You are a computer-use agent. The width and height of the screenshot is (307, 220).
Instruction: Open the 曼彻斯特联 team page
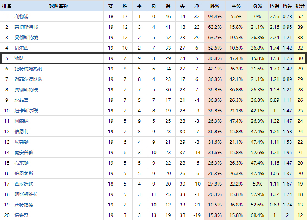(x=26, y=90)
